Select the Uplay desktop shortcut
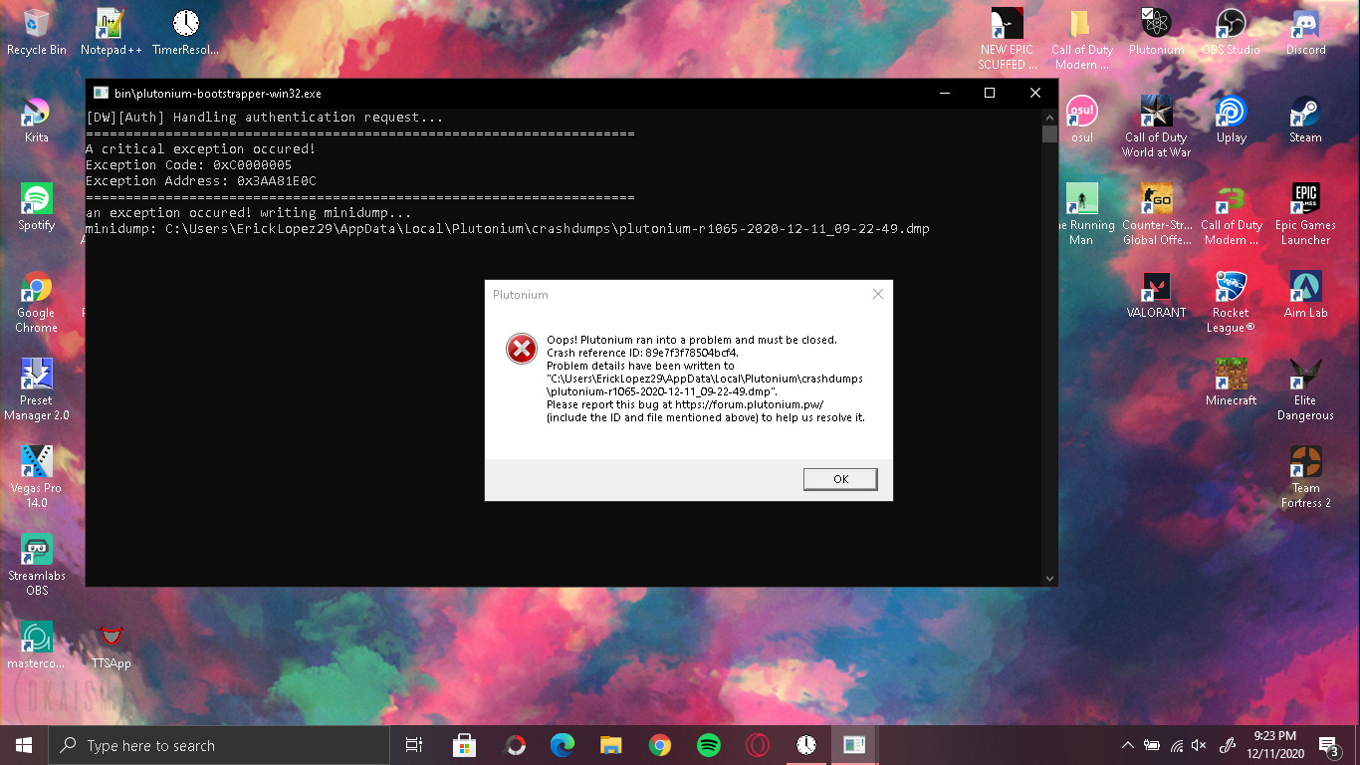1360x765 pixels. point(1232,121)
